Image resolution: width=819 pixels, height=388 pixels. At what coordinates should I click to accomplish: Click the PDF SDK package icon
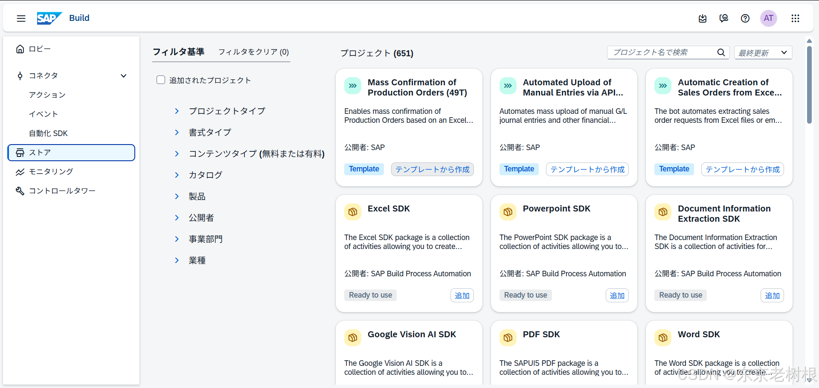tap(508, 338)
